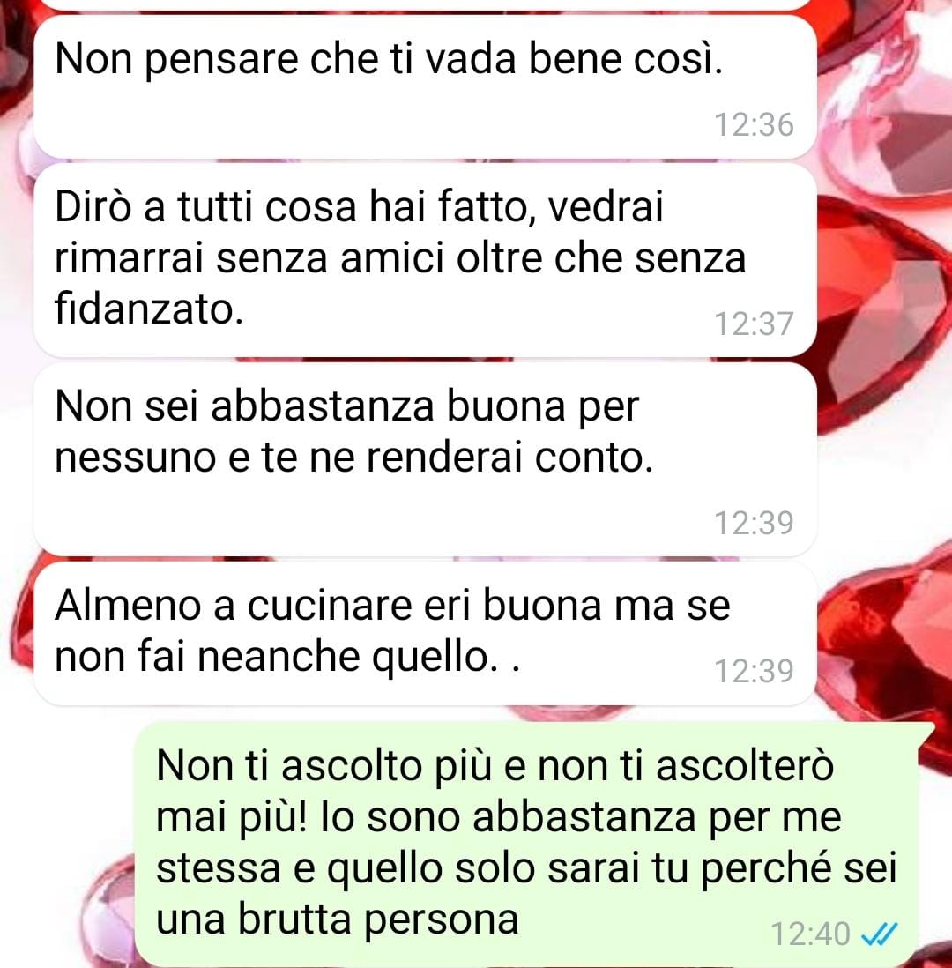Select the 'Almeno a cucinare eri buona' message
Viewport: 952px width, 968px height.
(426, 633)
